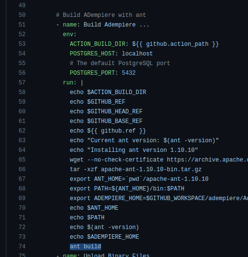Screen dimensions: 248x257
Task: Click line number 59
Action: [x=22, y=102]
